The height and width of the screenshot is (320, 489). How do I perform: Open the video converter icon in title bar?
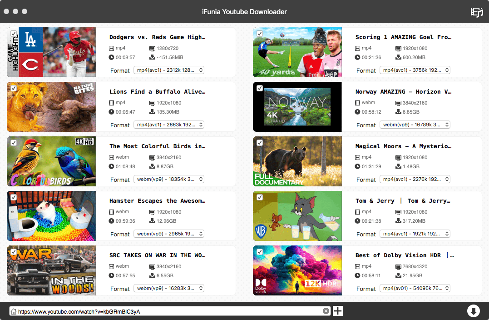(x=477, y=12)
